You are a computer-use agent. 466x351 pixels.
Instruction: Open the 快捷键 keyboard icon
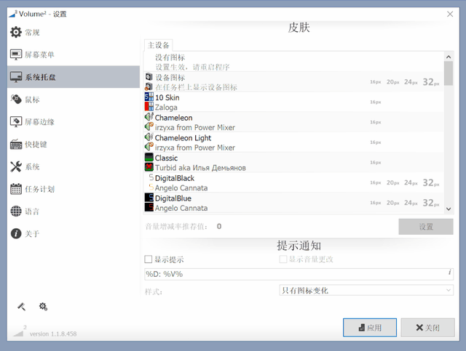click(x=16, y=144)
